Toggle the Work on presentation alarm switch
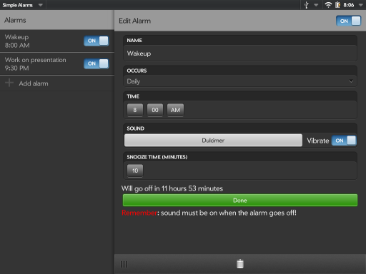The height and width of the screenshot is (274, 366). click(97, 64)
